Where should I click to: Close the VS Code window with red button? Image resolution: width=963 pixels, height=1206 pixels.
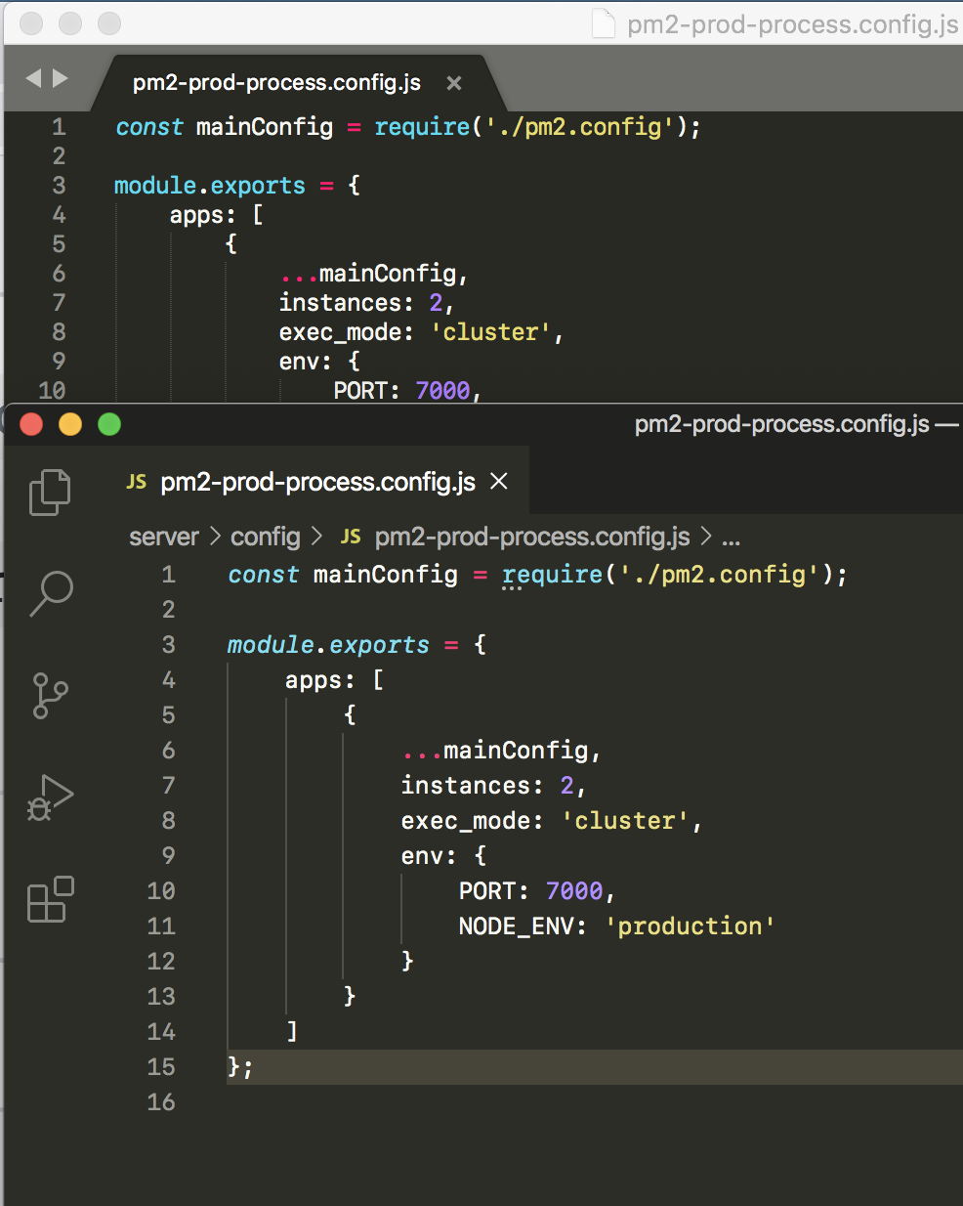pos(31,423)
